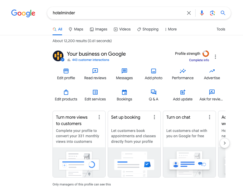Click the Turn on chat card title

click(178, 117)
